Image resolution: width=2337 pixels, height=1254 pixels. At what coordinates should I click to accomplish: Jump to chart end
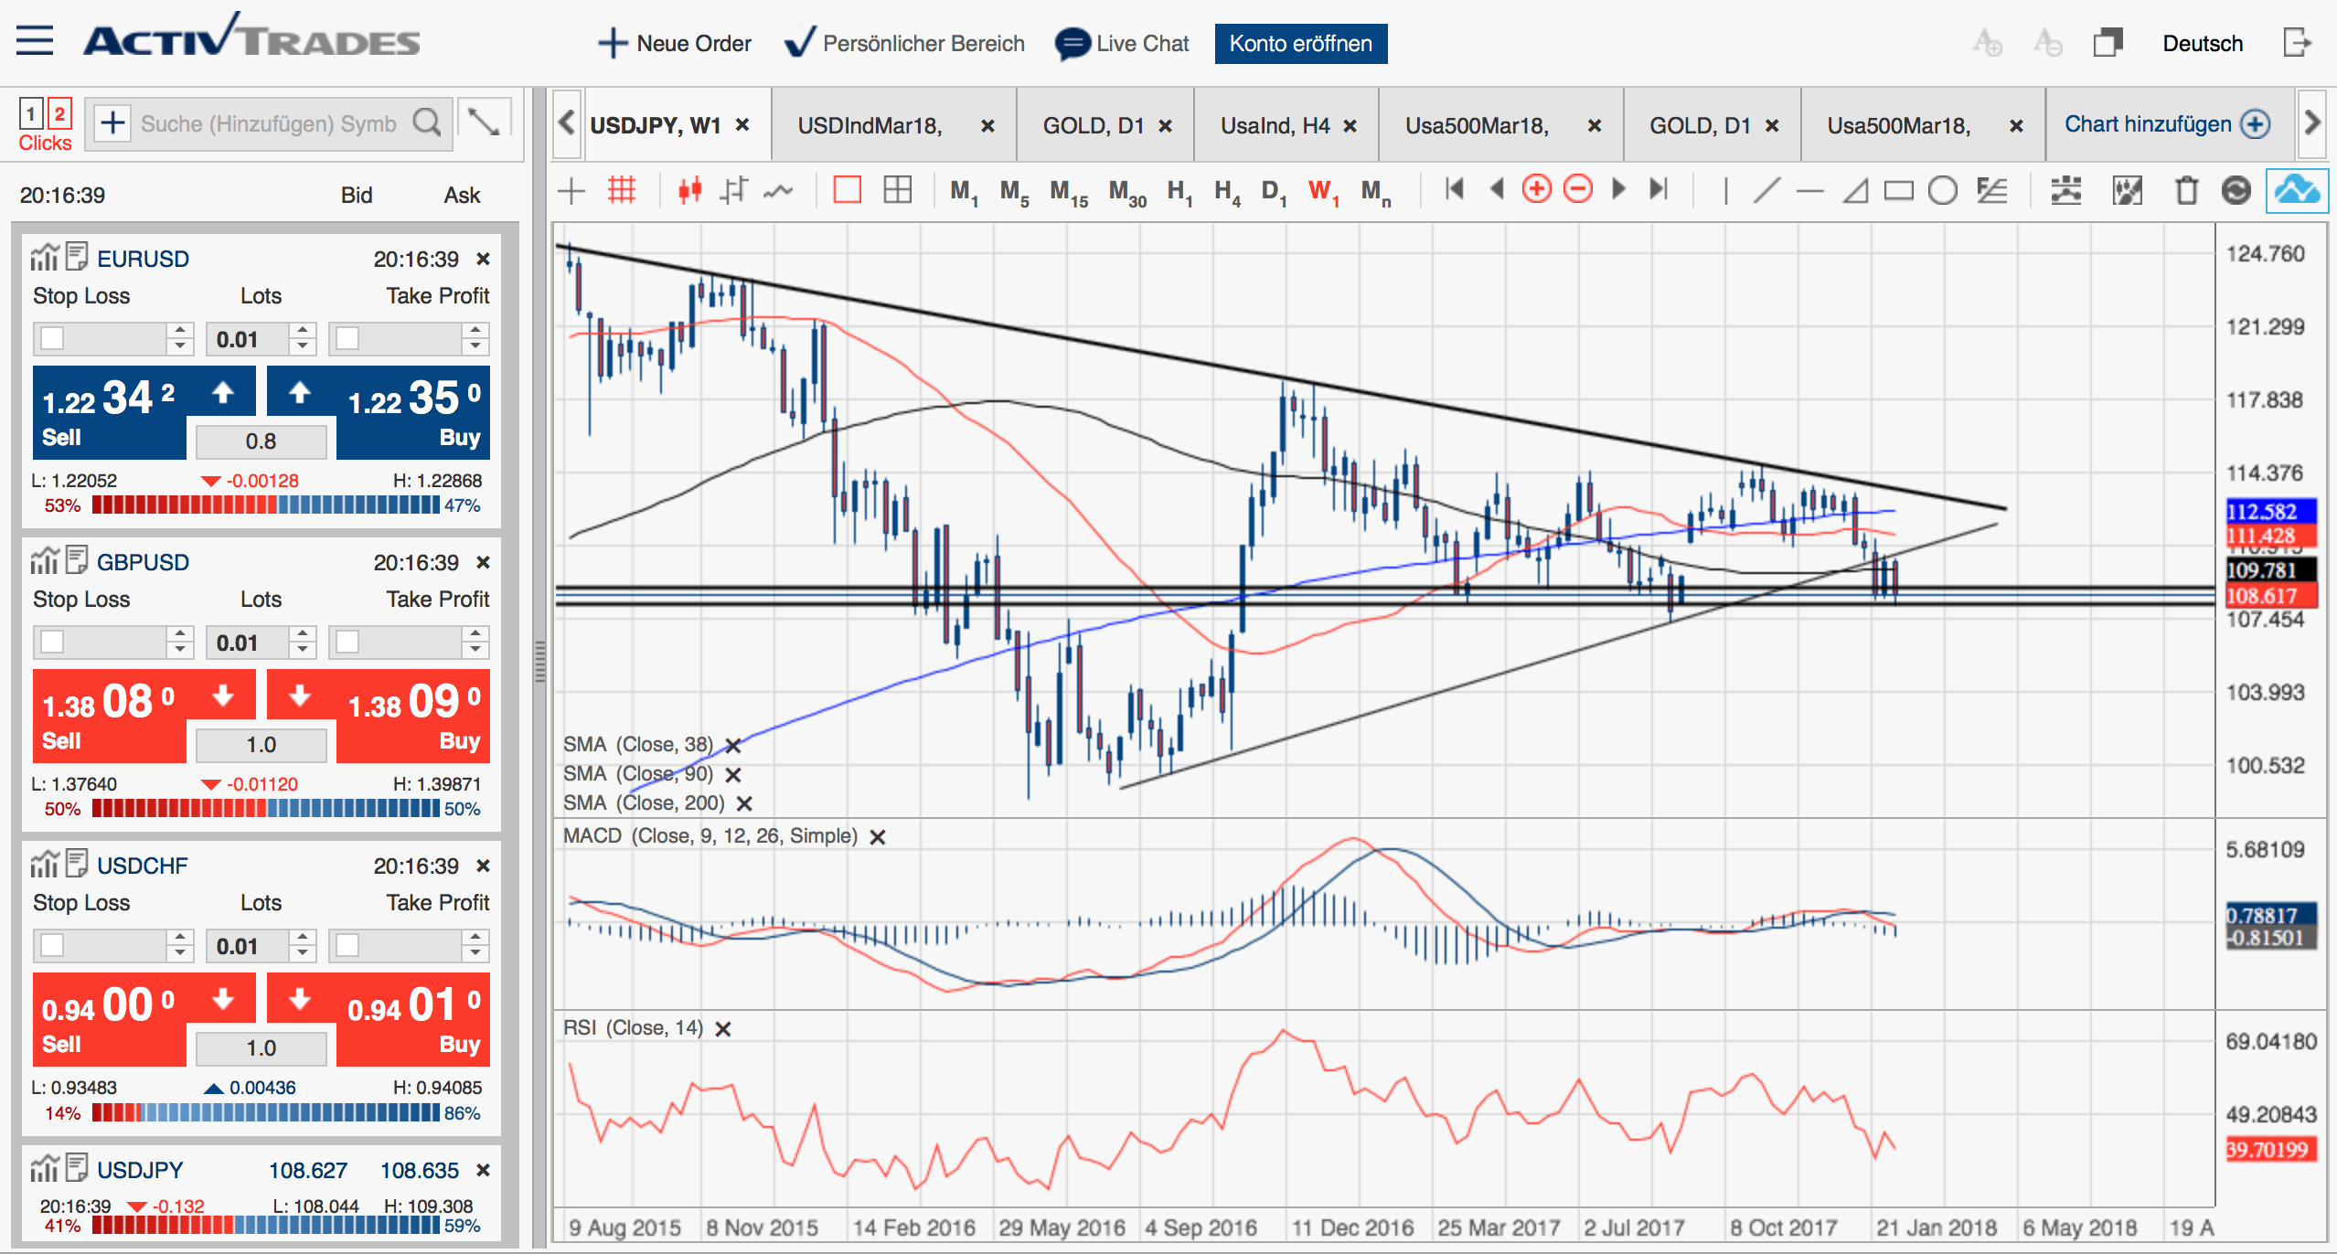tap(1659, 189)
